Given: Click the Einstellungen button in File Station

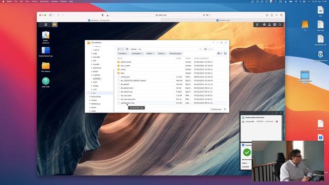Looking at the screenshot, I should [x=175, y=53].
